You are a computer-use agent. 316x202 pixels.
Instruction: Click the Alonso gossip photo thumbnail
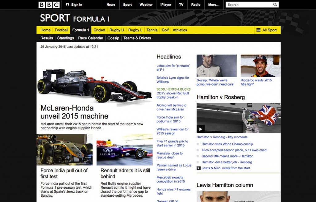point(217,66)
